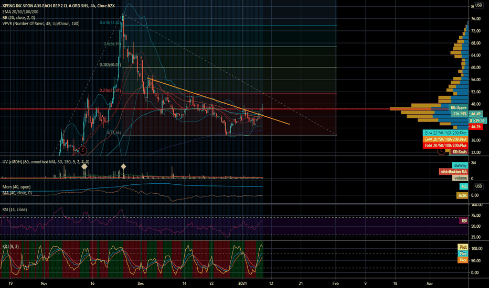Click the USD button in the Mom pane

[x=479, y=186]
